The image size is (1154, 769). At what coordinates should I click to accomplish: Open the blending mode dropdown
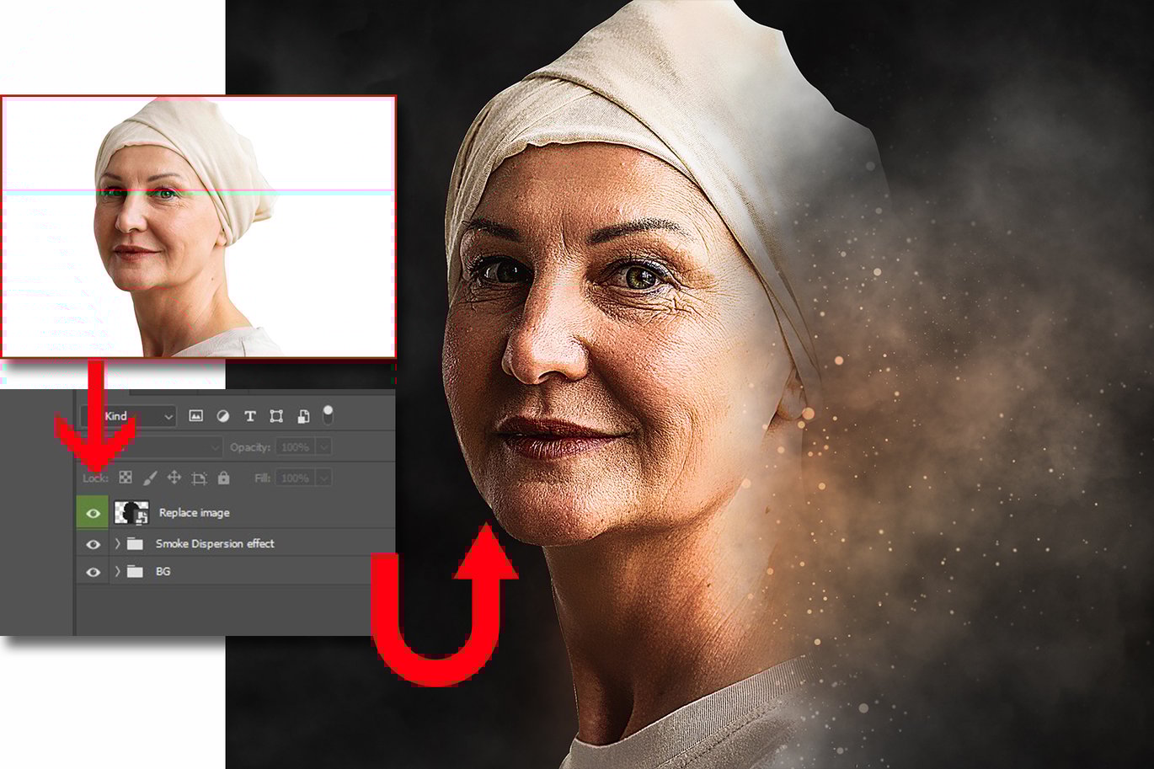point(152,446)
